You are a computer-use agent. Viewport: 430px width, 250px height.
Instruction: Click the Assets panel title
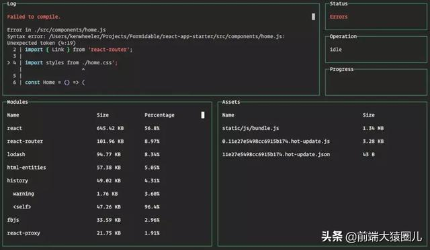pyautogui.click(x=231, y=102)
